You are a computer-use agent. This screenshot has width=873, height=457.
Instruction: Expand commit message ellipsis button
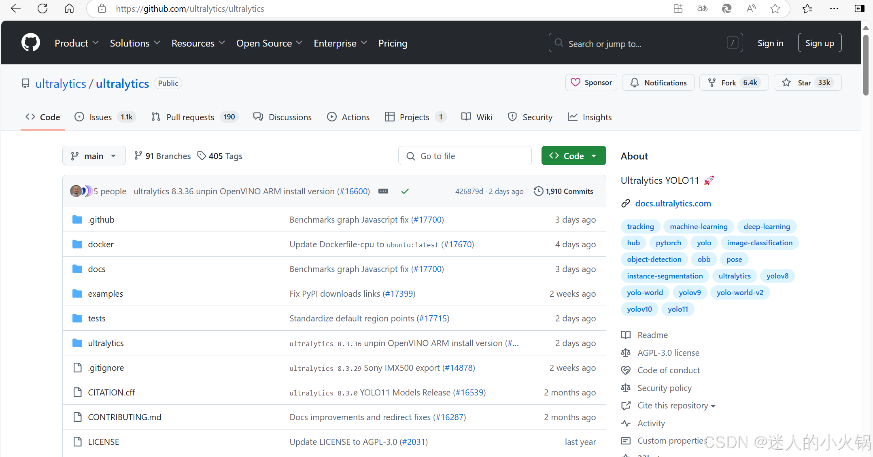tap(383, 191)
